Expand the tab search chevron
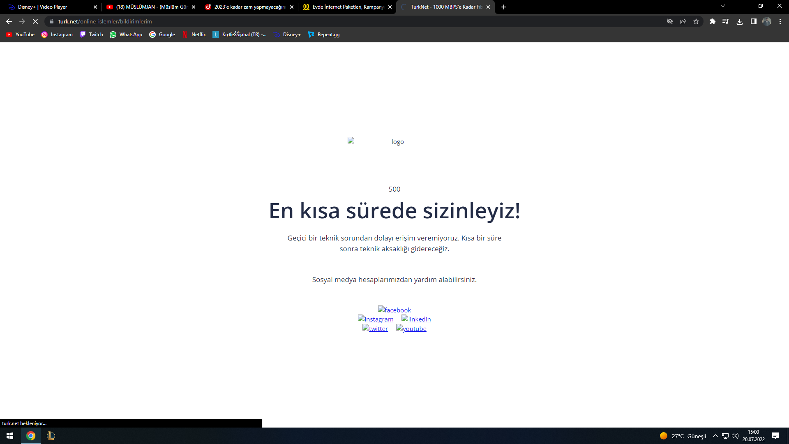 tap(723, 6)
